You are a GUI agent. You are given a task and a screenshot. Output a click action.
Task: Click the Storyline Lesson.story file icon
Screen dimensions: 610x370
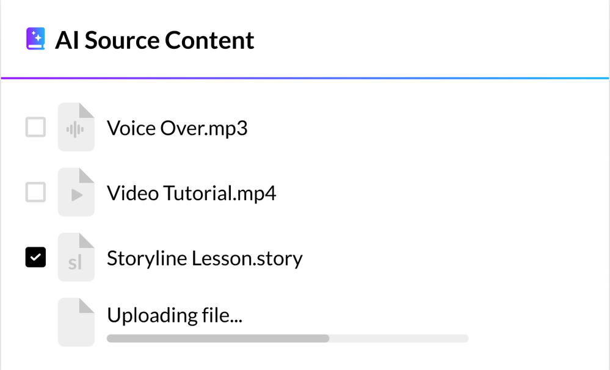[76, 259]
